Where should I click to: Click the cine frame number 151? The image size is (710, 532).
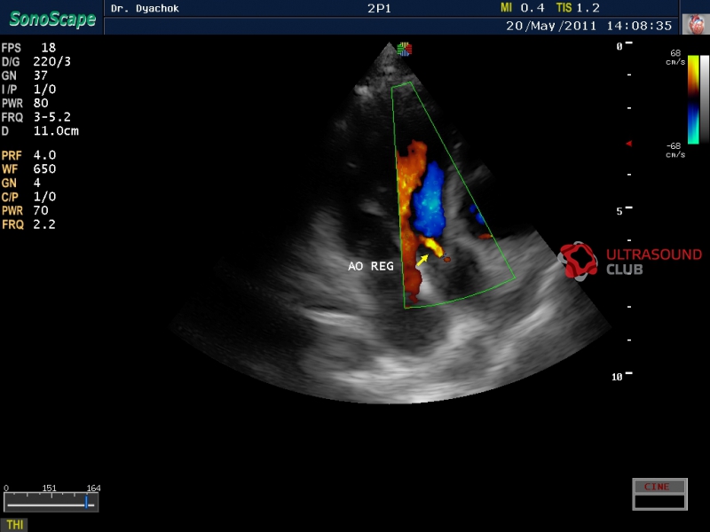[x=50, y=489]
